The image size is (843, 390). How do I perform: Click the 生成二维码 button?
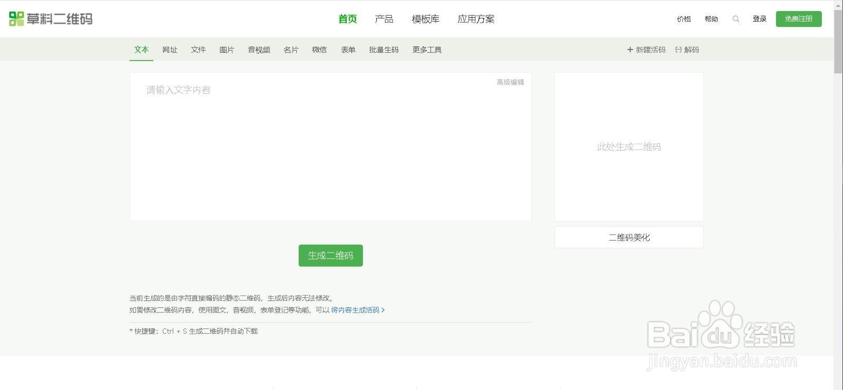[330, 255]
